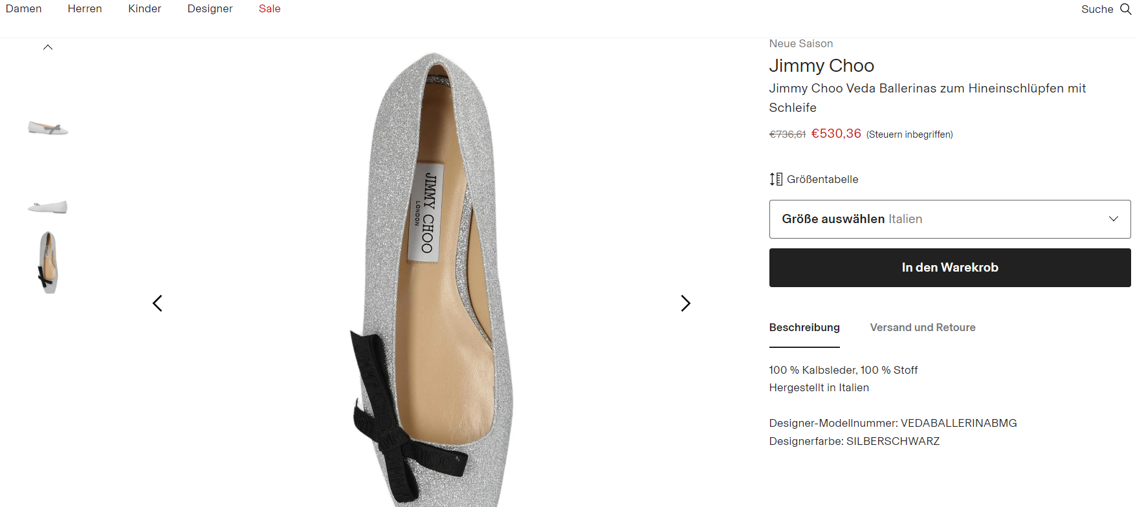Click the Veda Ballerinas product title
The width and height of the screenshot is (1135, 507).
click(x=927, y=98)
